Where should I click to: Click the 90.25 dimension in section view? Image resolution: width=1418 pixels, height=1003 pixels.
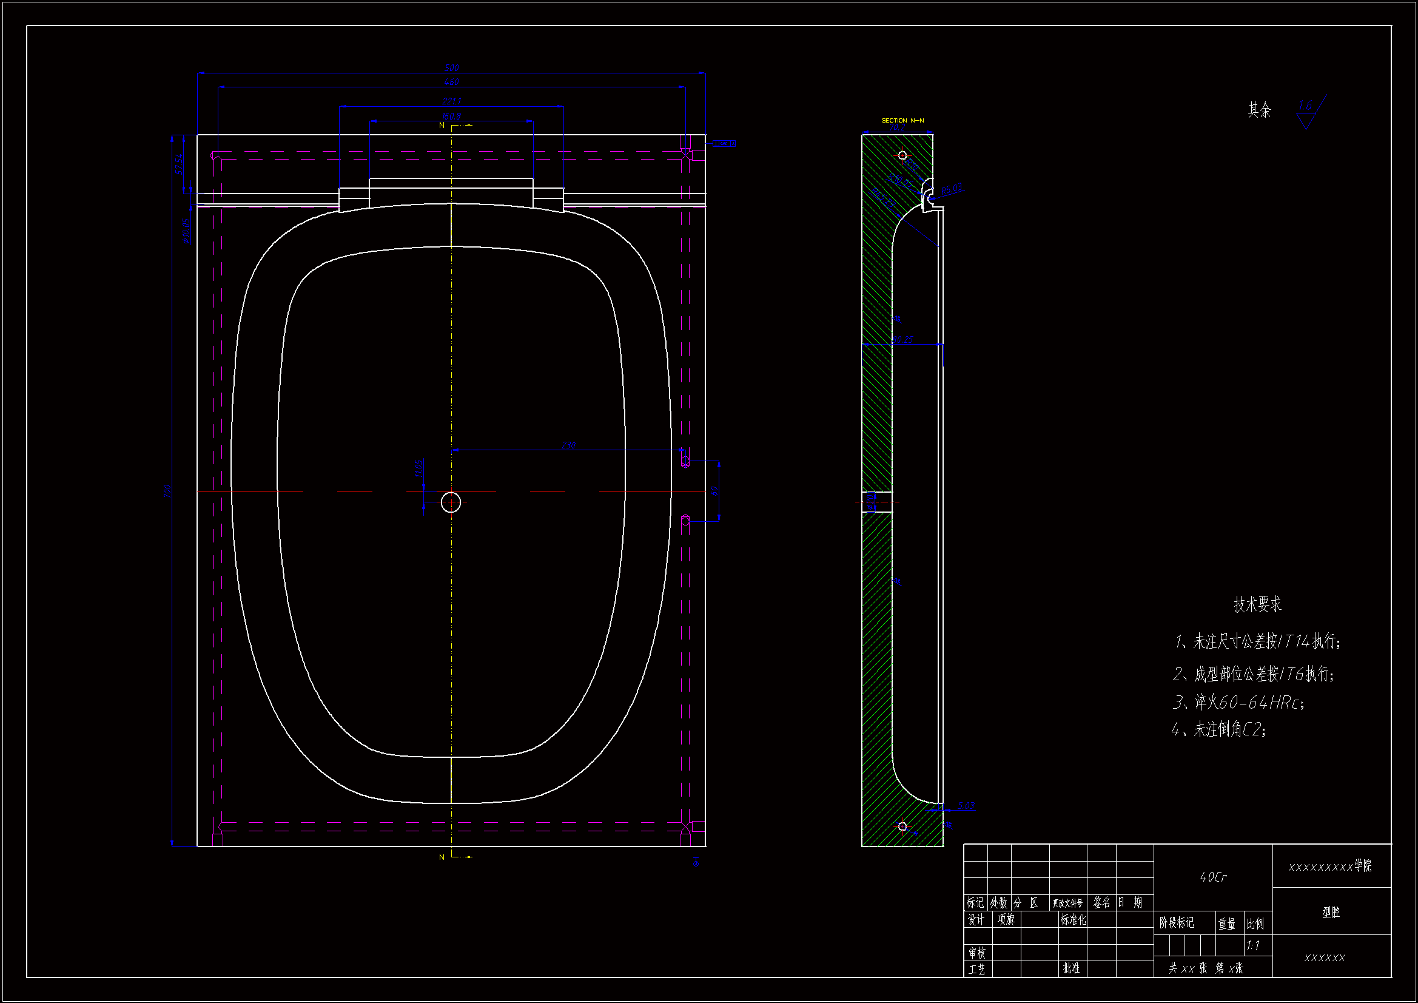coord(903,340)
